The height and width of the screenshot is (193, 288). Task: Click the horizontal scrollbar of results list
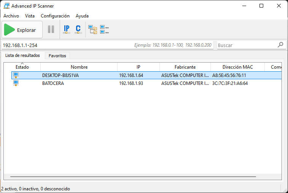pos(133,177)
